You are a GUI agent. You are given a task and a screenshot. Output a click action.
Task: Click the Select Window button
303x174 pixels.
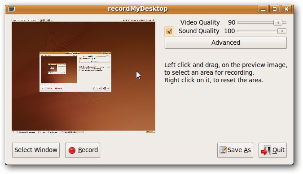pyautogui.click(x=36, y=150)
